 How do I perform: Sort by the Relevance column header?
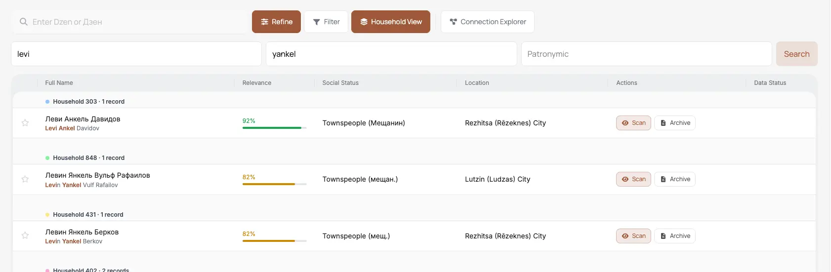[257, 83]
